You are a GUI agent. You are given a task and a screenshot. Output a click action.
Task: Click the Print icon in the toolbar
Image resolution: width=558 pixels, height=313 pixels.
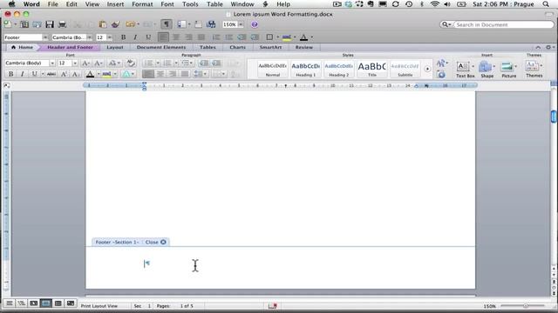click(x=62, y=24)
